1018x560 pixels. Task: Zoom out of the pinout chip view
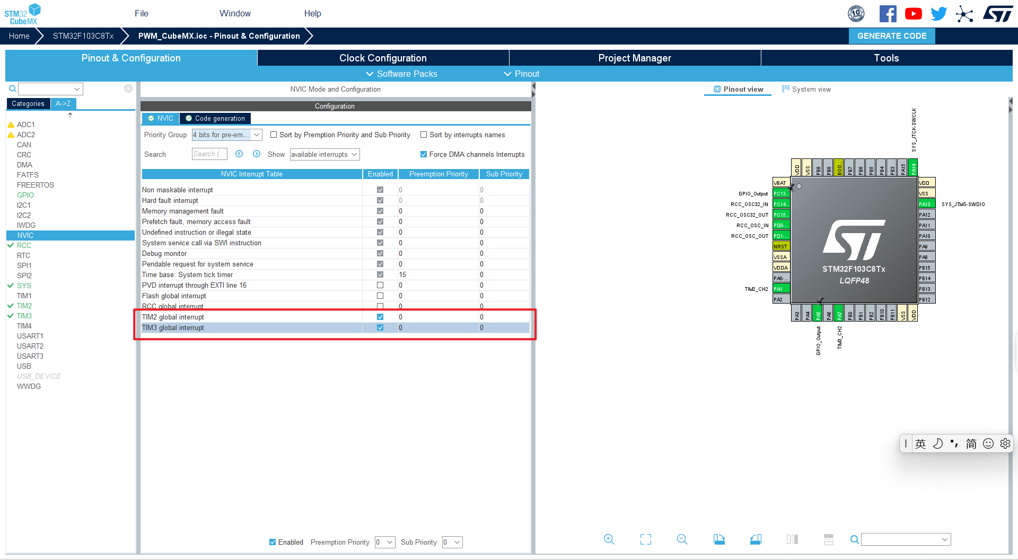coord(682,539)
